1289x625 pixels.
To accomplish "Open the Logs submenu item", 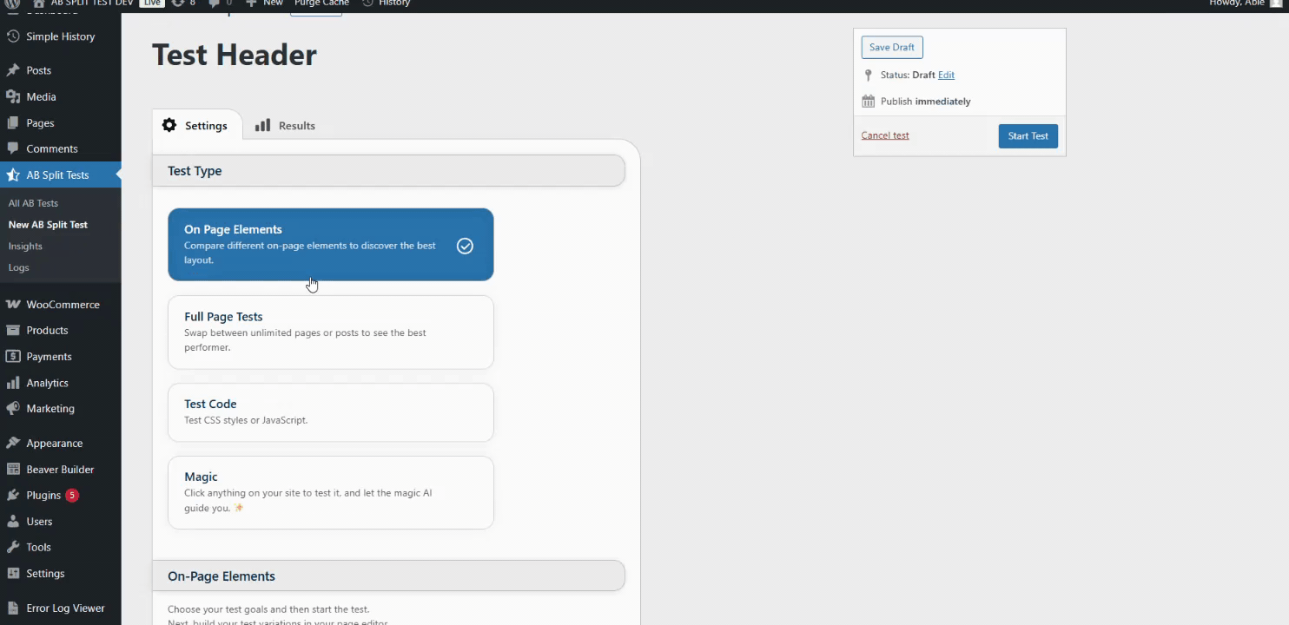I will [18, 267].
